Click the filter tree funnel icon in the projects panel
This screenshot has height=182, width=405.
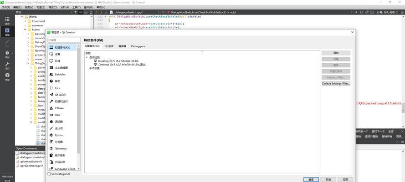(76, 12)
